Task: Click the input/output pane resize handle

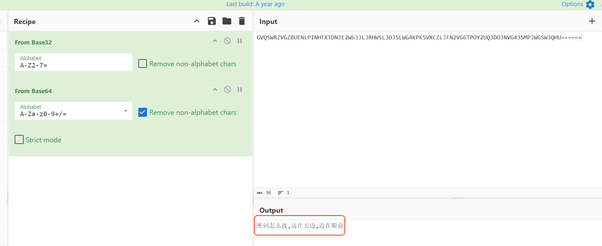Action: (x=458, y=198)
